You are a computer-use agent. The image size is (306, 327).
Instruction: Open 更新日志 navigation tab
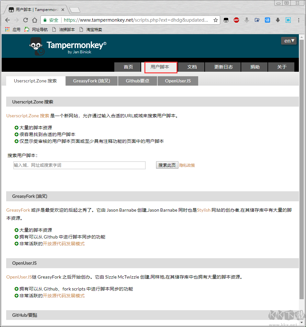coord(223,67)
